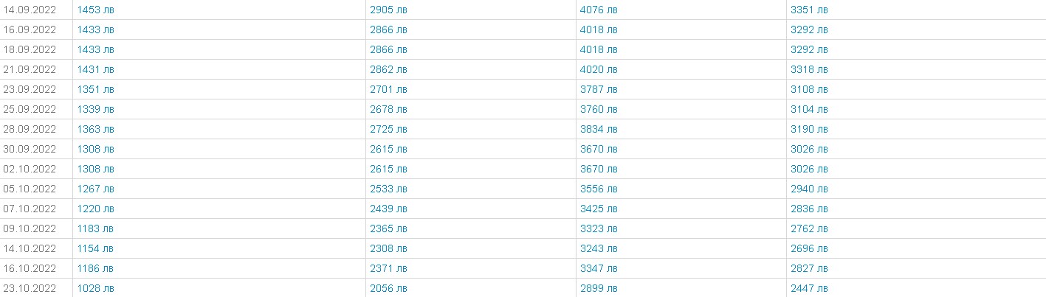Select the 2056 лв price link
The image size is (1046, 297).
tap(388, 288)
